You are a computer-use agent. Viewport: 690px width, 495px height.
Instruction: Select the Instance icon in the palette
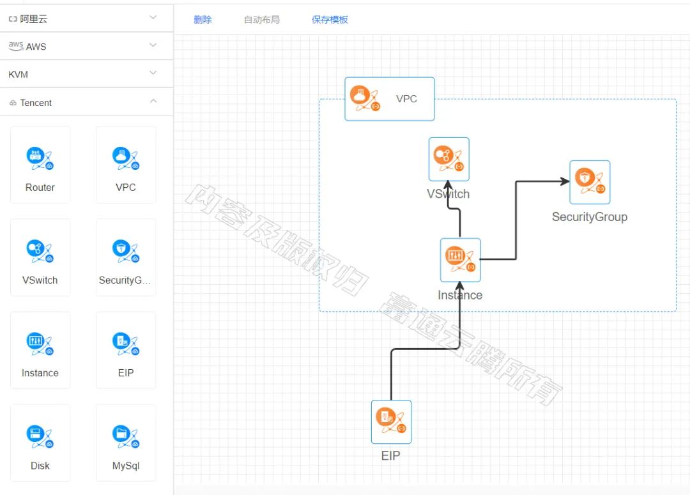[x=40, y=344]
